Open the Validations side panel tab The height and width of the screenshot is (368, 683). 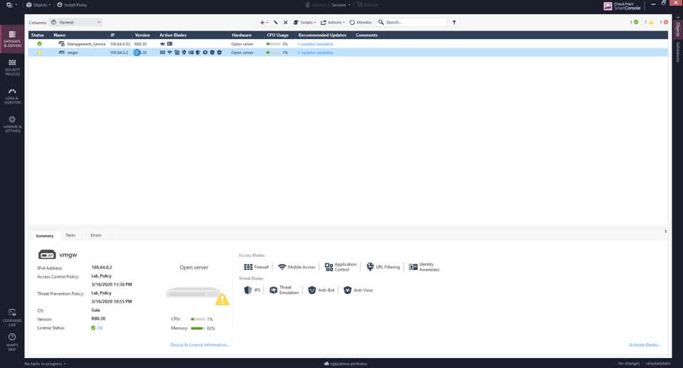pyautogui.click(x=678, y=52)
